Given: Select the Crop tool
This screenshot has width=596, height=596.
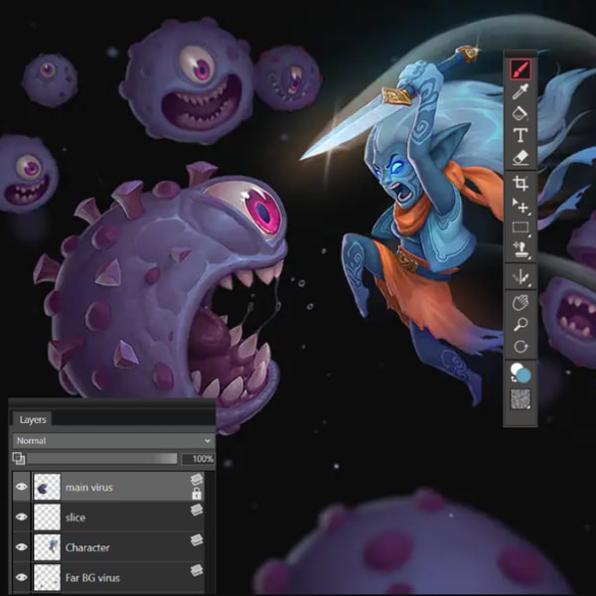Looking at the screenshot, I should pos(520,183).
